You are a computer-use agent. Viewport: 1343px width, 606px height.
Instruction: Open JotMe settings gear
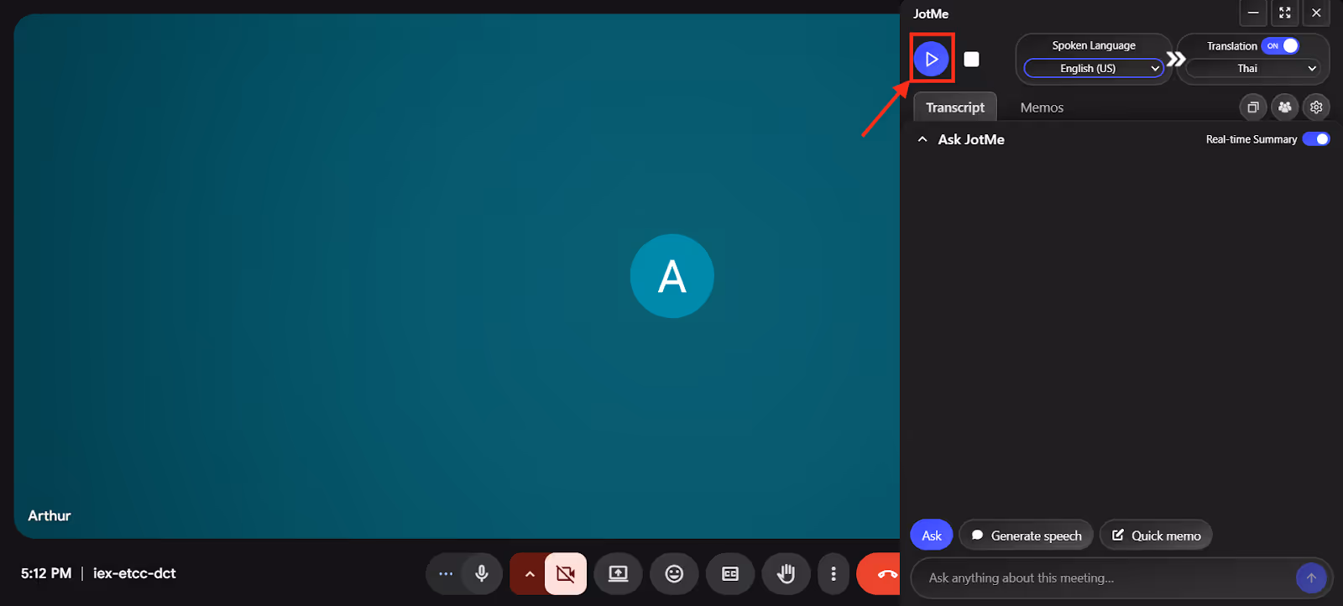(1316, 107)
